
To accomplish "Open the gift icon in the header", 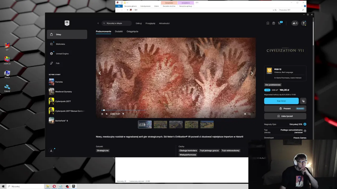I will coord(274,23).
